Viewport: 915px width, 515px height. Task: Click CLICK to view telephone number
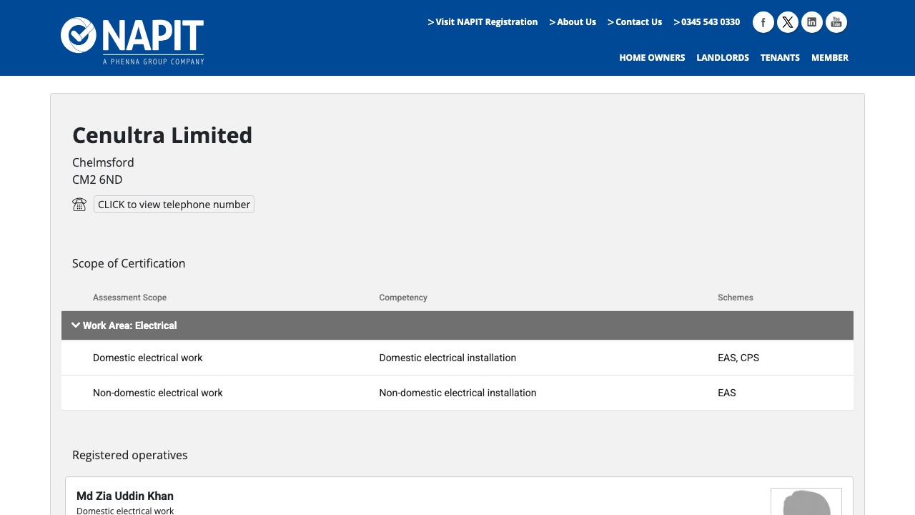(174, 204)
